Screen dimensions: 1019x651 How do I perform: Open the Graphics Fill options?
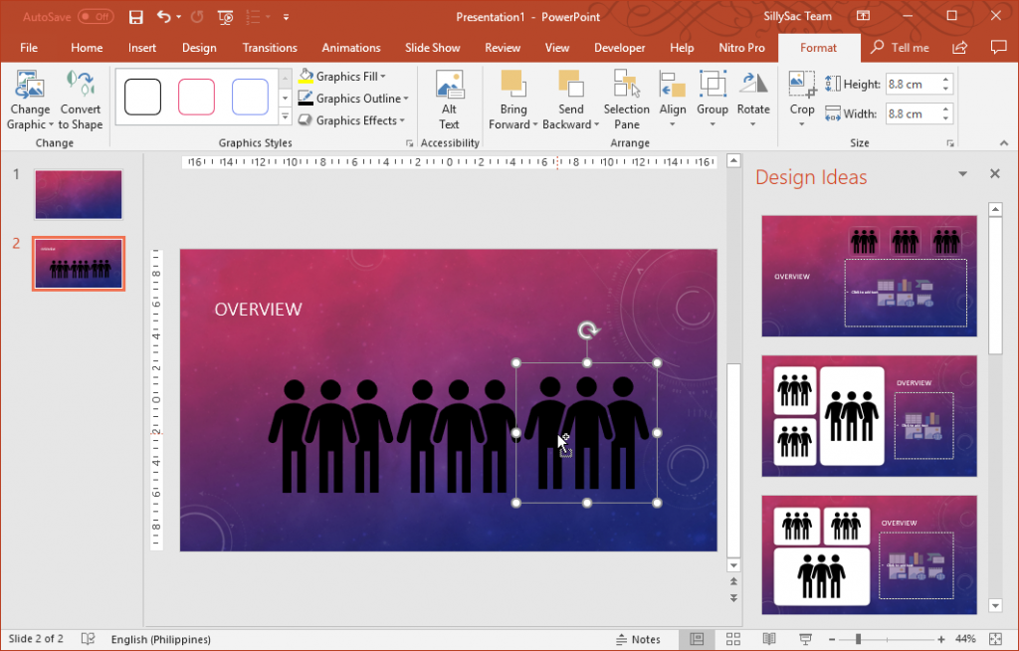pos(342,76)
